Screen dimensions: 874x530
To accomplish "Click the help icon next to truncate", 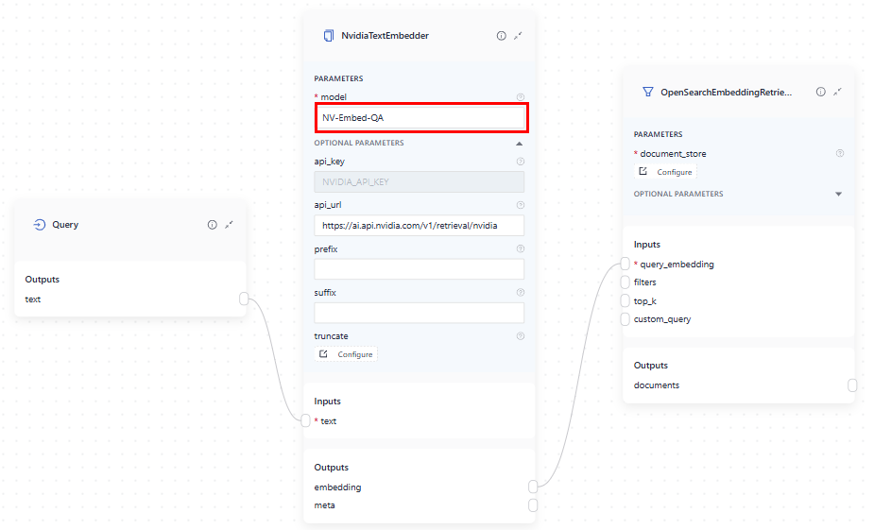I will click(x=520, y=335).
